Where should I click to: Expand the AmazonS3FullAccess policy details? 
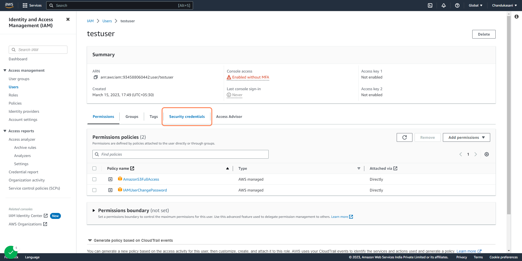110,179
